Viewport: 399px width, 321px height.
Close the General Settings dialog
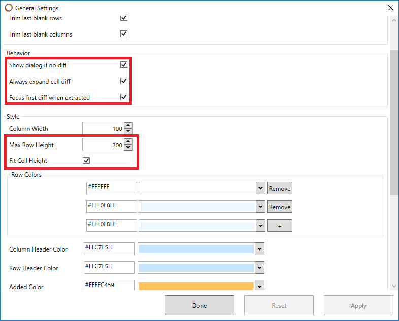pos(391,8)
